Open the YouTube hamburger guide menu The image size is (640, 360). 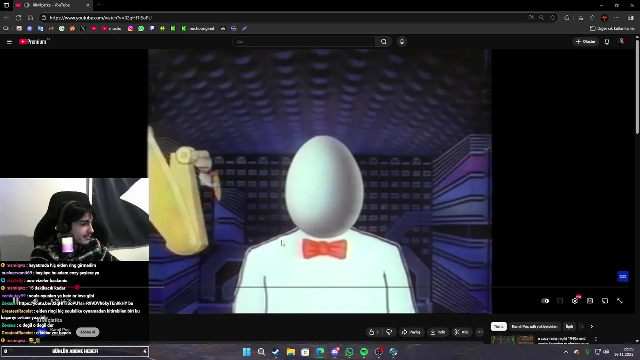coord(9,42)
